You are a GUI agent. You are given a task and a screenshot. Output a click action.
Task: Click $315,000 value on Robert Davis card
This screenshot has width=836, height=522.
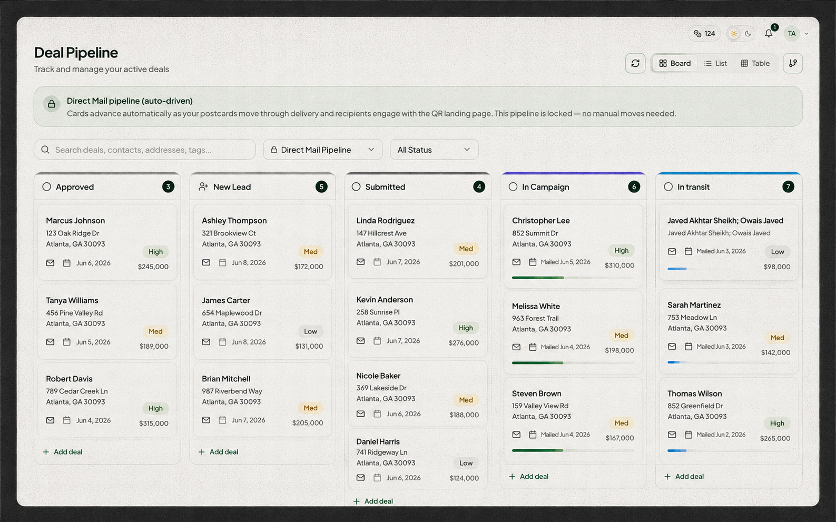[154, 423]
